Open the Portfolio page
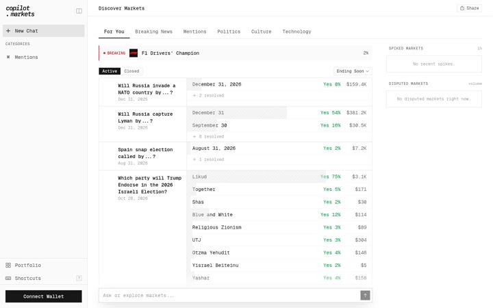 click(x=44, y=266)
